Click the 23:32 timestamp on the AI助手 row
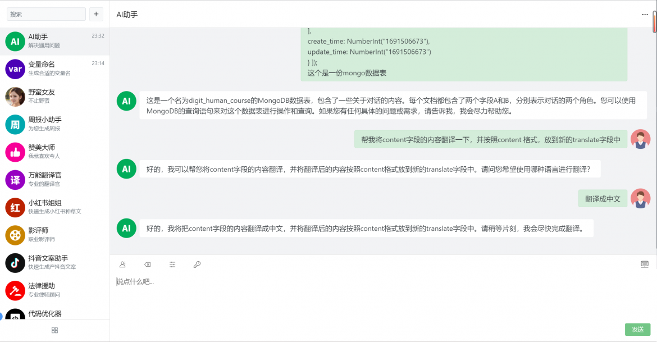This screenshot has width=657, height=342. pyautogui.click(x=98, y=35)
